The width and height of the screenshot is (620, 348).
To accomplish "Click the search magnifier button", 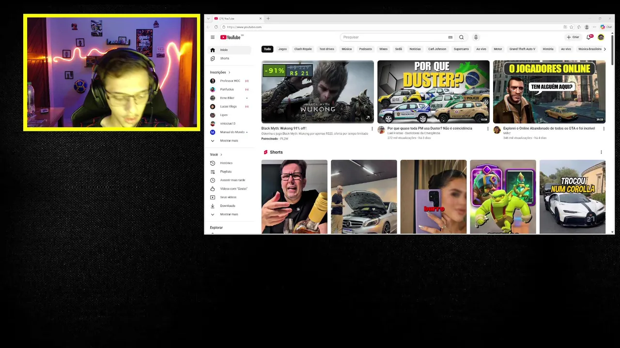I will coord(461,37).
